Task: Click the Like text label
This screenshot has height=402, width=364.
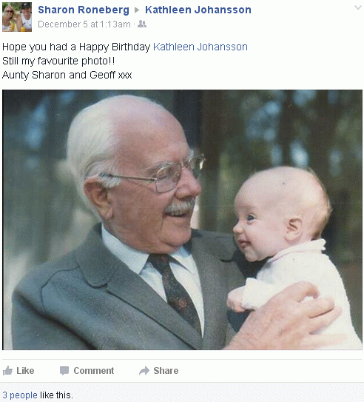Action: point(25,371)
